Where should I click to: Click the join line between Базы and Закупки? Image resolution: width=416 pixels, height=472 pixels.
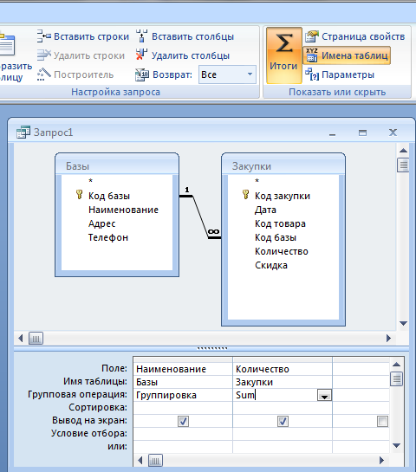[200, 217]
